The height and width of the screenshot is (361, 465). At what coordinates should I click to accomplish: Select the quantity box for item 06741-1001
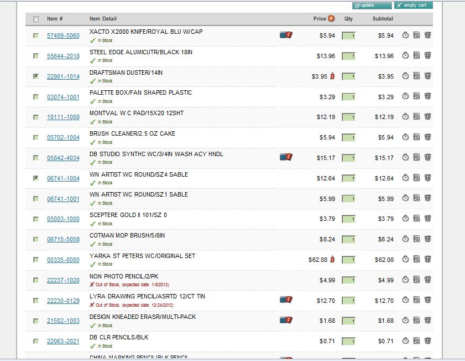(x=348, y=199)
